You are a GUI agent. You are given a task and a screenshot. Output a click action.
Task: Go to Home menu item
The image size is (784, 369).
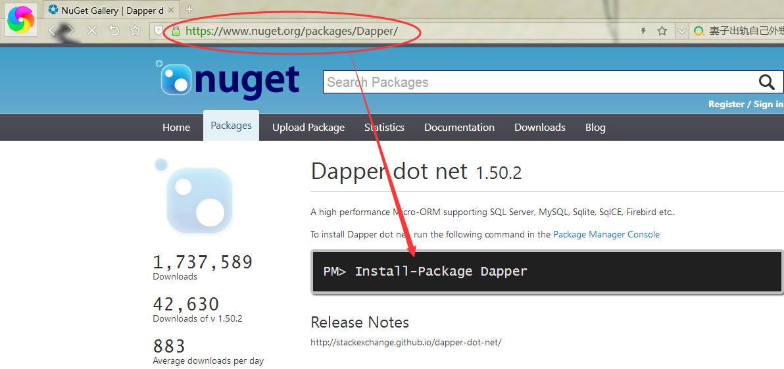point(176,128)
